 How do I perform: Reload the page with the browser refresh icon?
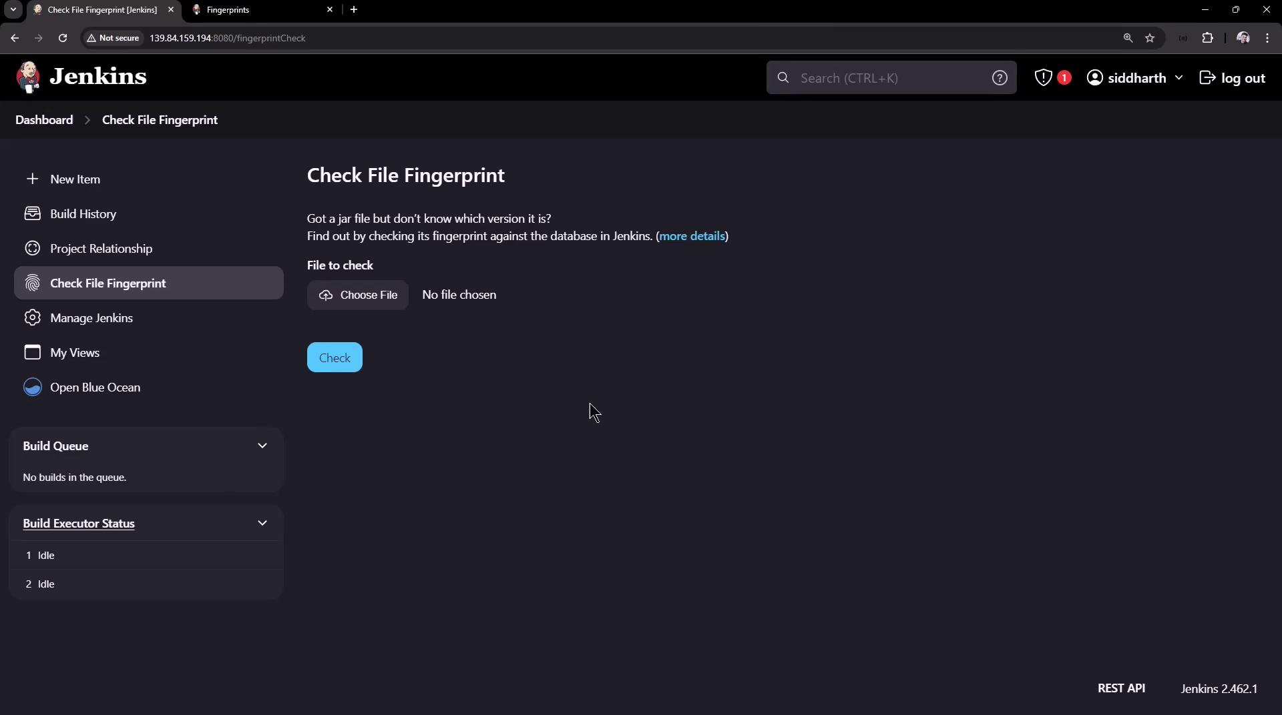point(63,38)
